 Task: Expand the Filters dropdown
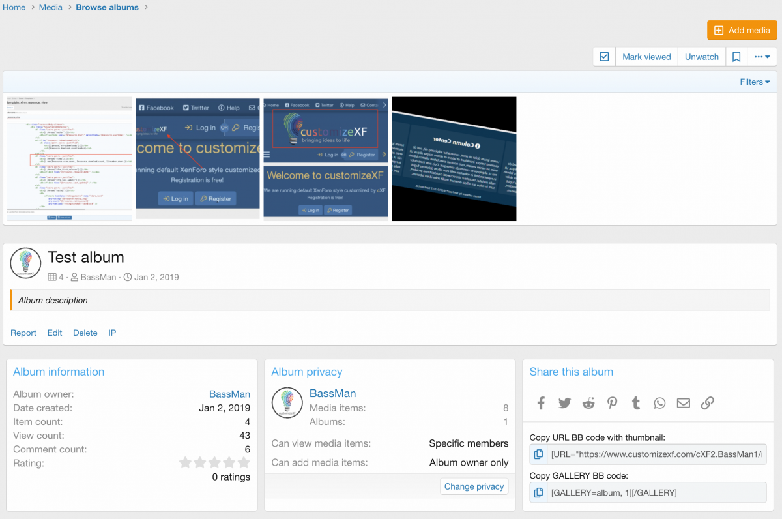(x=755, y=82)
